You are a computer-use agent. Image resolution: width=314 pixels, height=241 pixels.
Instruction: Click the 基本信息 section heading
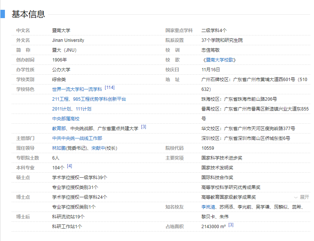pos(28,14)
